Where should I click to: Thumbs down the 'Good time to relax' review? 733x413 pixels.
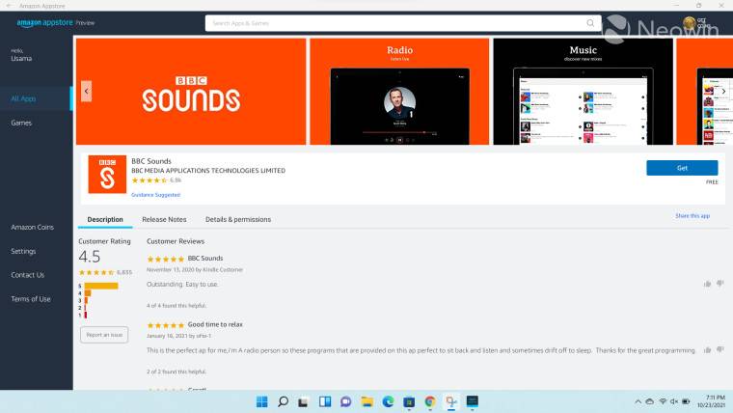[719, 349]
